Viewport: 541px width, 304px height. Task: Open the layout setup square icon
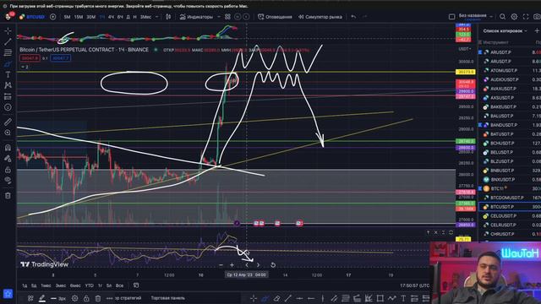(x=451, y=17)
